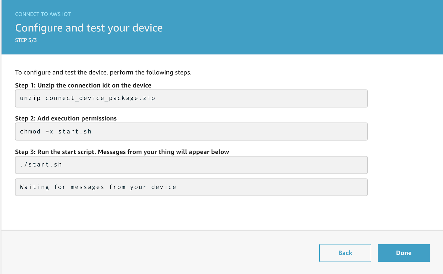443x274 pixels.
Task: Click the 'STEP 3/3' indicator
Action: coord(26,40)
